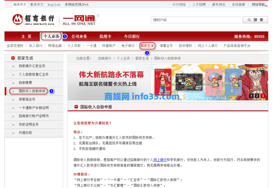This screenshot has width=273, height=188.
Task: Click the arrow icon before 代理扣款
Action: tap(13, 133)
